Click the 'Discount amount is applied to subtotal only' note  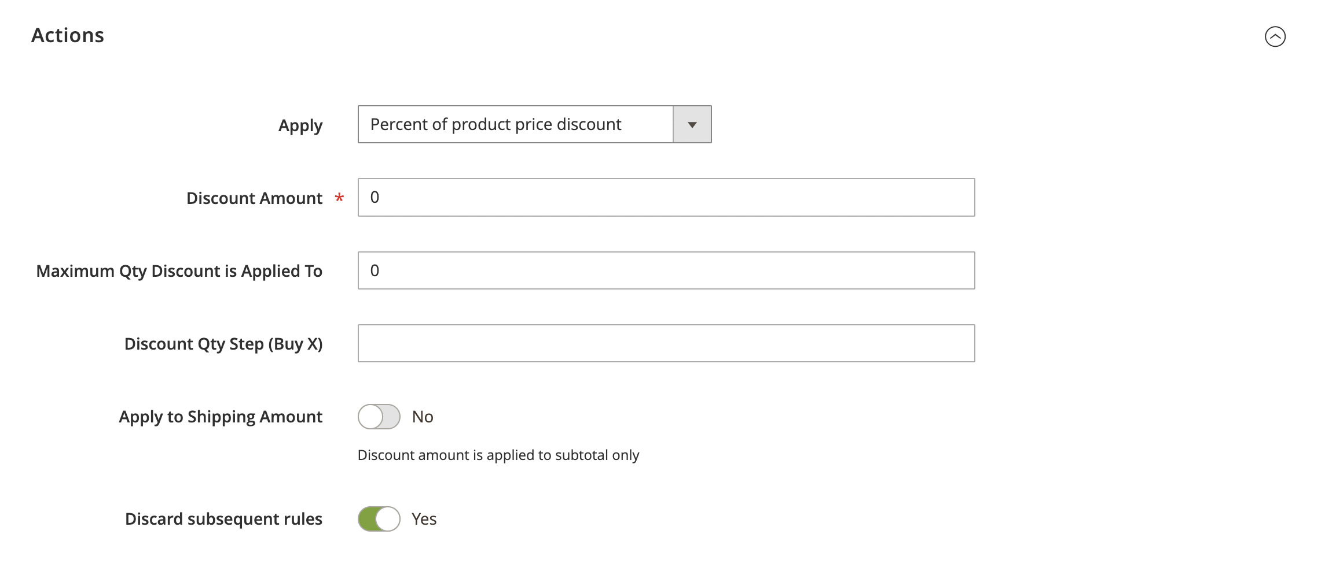(498, 455)
